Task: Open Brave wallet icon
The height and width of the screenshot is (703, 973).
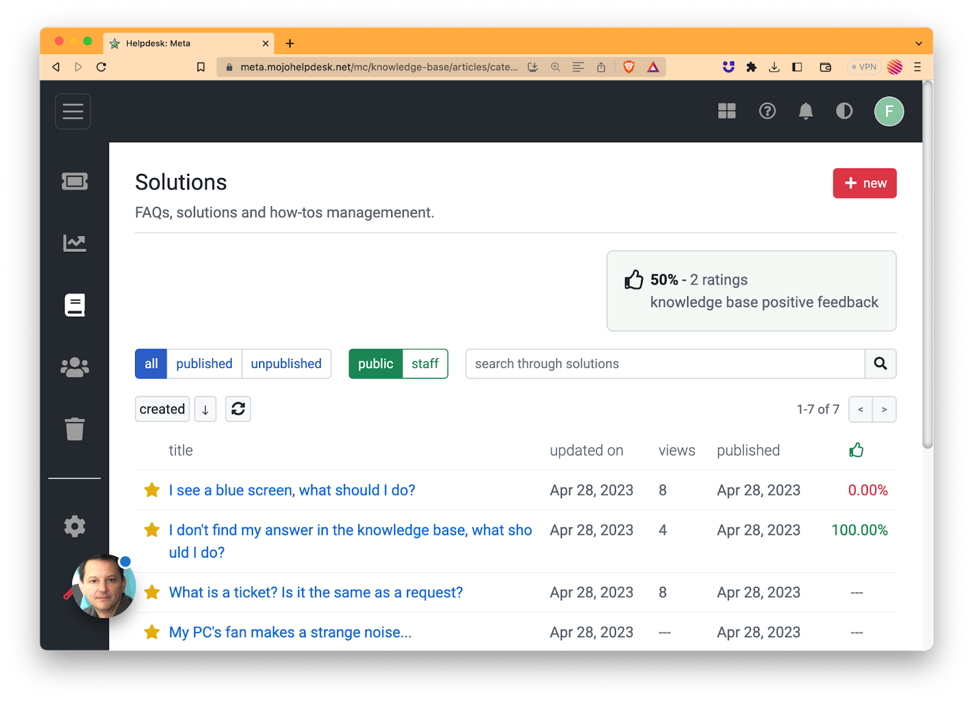Action: [x=825, y=67]
